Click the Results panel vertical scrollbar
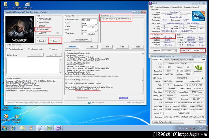 143,73
